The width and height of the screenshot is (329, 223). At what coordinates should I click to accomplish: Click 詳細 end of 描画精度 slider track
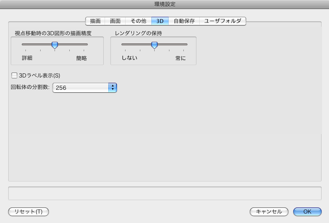click(x=25, y=44)
